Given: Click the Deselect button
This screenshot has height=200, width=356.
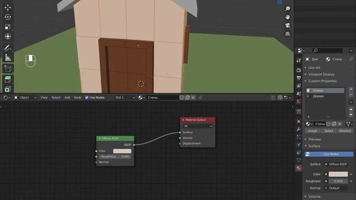Looking at the screenshot, I should tap(345, 131).
